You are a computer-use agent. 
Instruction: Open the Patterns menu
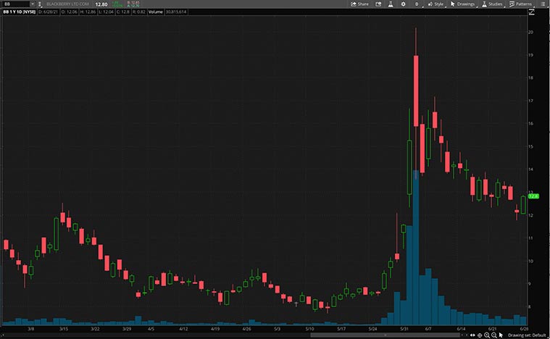click(521, 4)
